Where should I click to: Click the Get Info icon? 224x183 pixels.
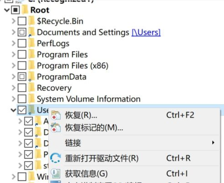click(x=56, y=173)
